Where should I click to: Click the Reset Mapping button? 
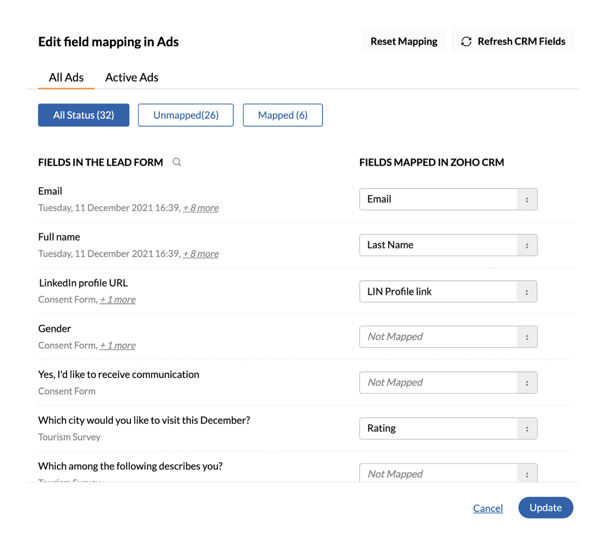point(403,41)
